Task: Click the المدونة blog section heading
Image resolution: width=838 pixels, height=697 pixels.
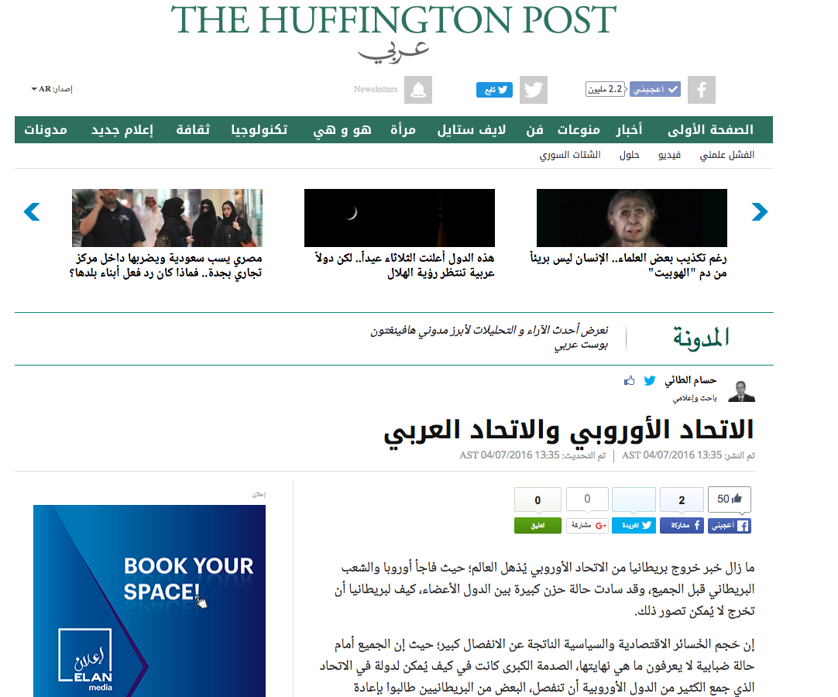Action: pos(701,338)
